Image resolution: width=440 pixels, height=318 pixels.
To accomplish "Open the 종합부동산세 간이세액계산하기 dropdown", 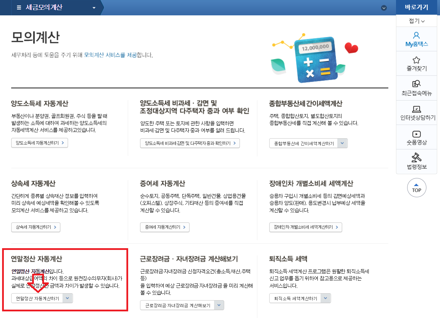I will [342, 143].
